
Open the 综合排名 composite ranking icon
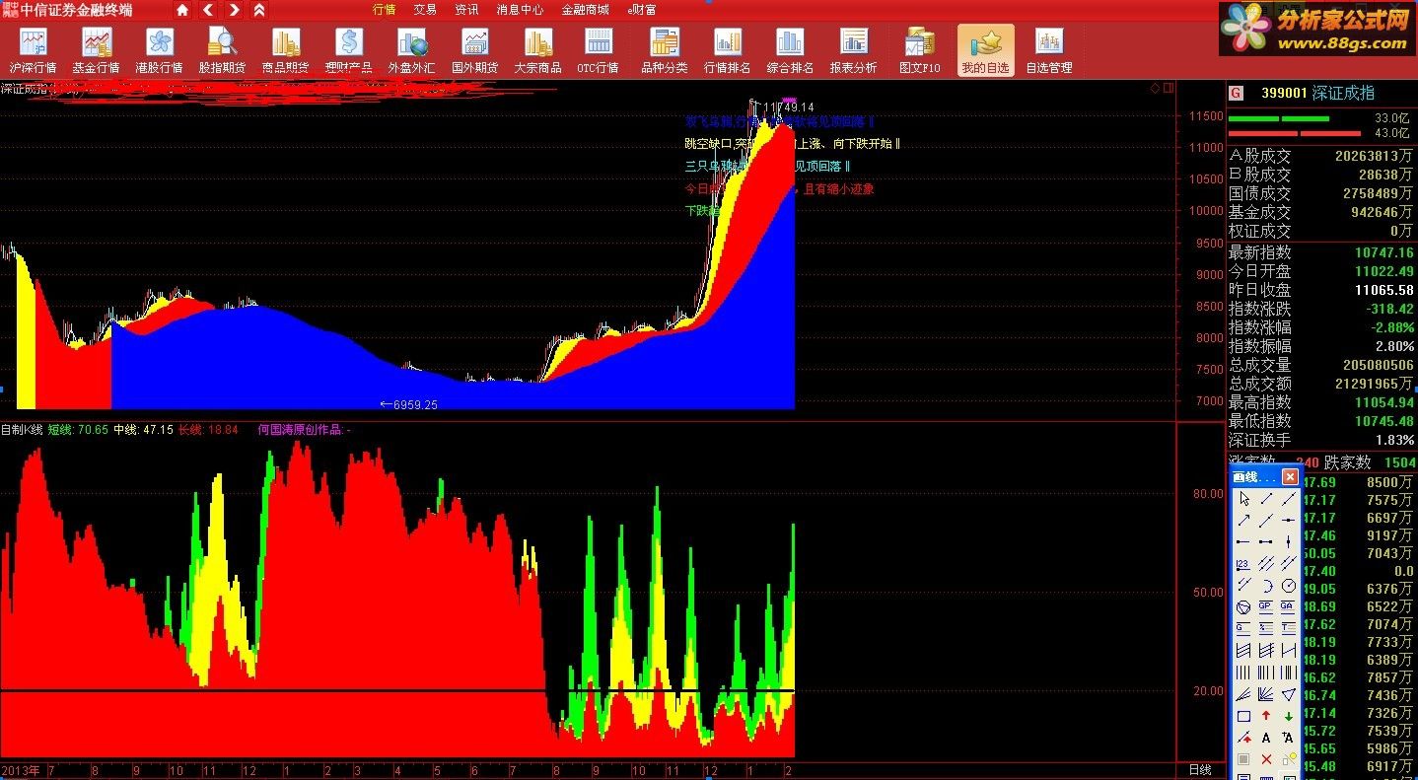(790, 50)
